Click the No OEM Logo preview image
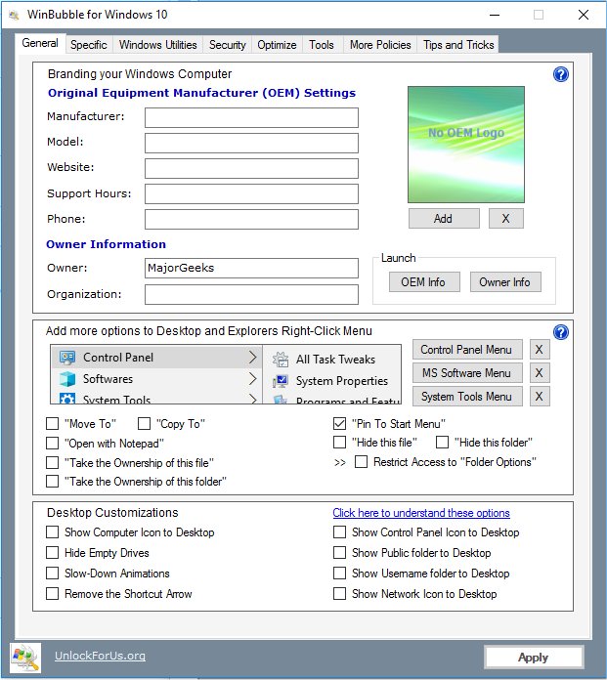 pyautogui.click(x=466, y=145)
